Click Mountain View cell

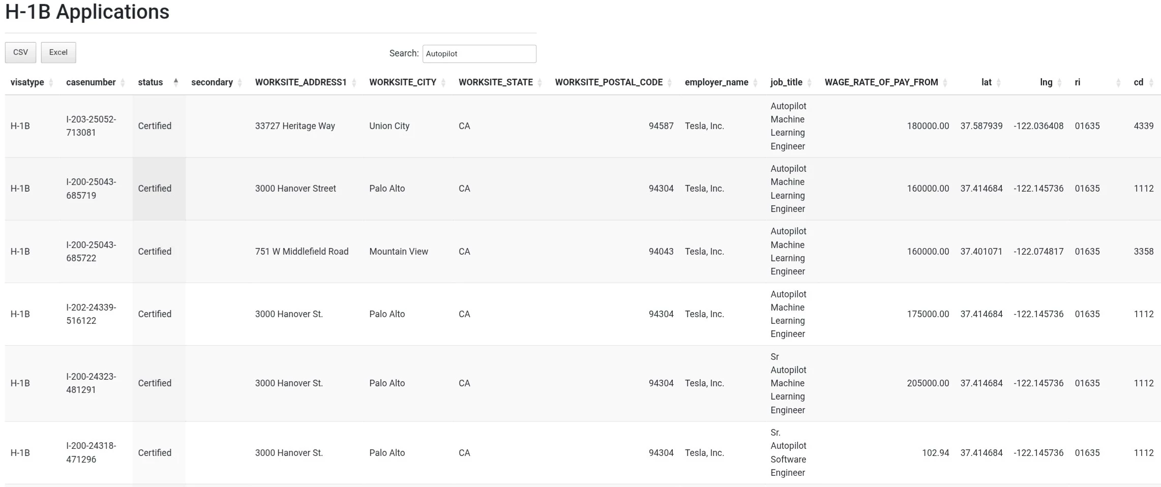pyautogui.click(x=399, y=252)
